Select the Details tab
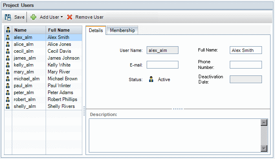The image size is (275, 159). click(96, 30)
